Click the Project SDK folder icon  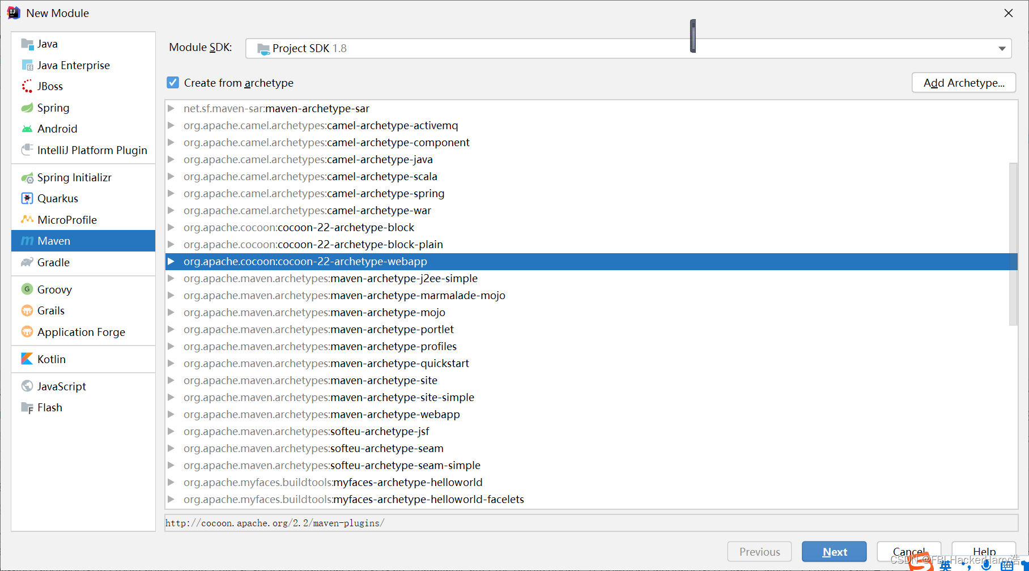(263, 49)
